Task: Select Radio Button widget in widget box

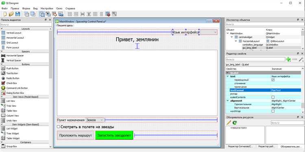Action: (10, 78)
